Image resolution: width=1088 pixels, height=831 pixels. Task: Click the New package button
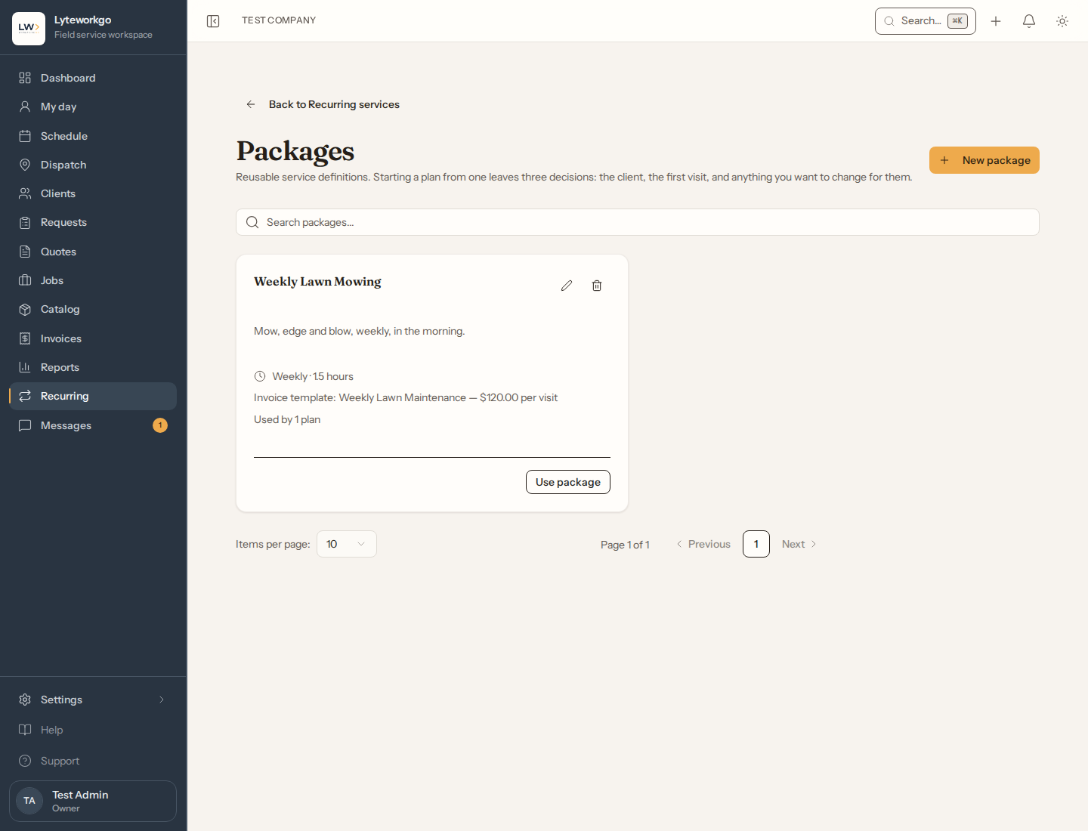984,160
